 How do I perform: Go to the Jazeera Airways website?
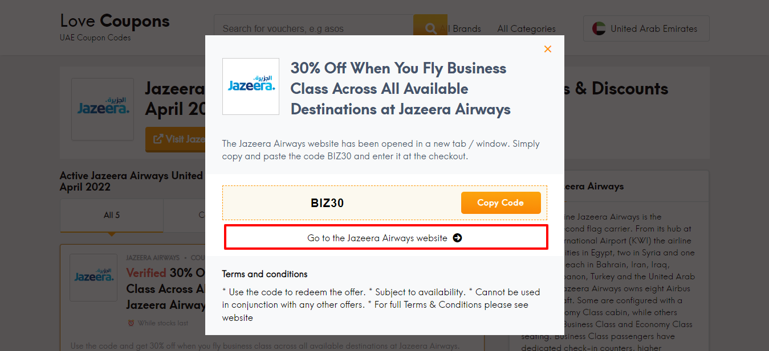pos(386,237)
